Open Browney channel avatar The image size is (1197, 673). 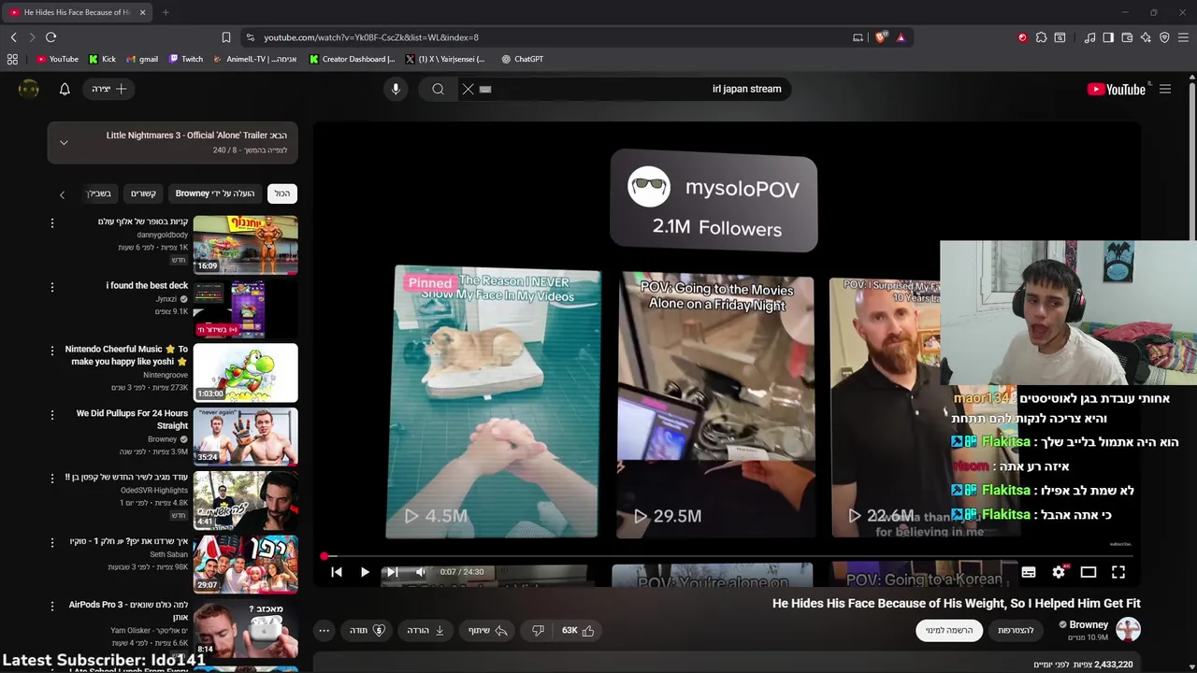[1128, 630]
